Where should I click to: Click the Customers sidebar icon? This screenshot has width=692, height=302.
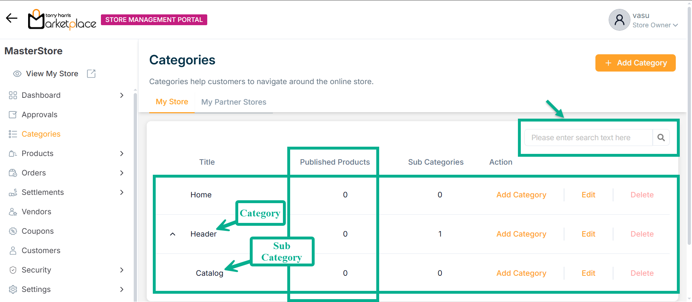coord(13,251)
